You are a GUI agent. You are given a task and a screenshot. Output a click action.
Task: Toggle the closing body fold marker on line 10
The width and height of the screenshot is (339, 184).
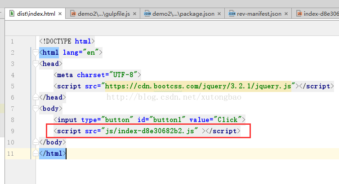click(x=36, y=142)
